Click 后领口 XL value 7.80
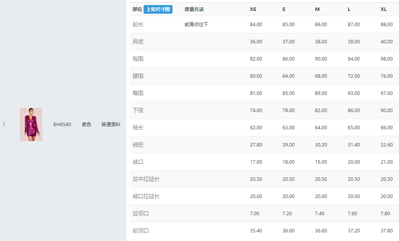 385,214
